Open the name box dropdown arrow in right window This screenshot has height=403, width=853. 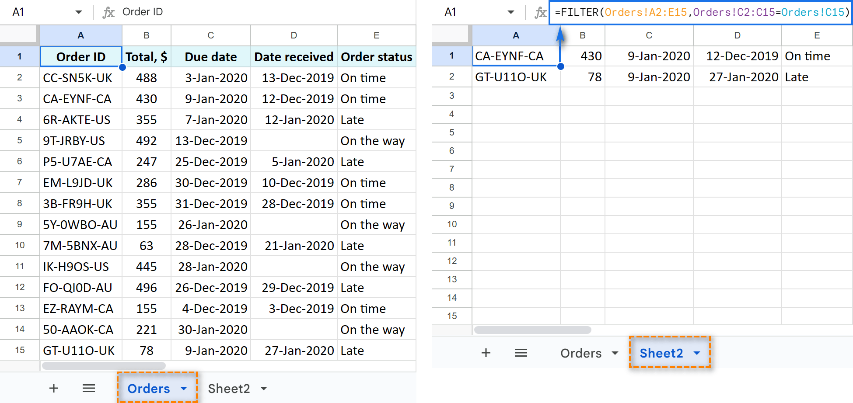pyautogui.click(x=511, y=12)
